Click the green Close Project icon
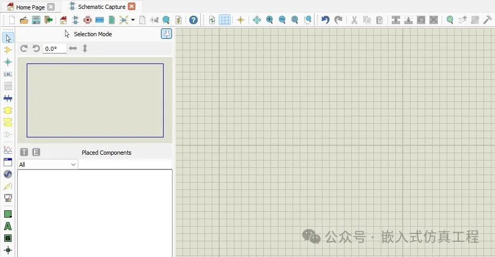 (x=49, y=20)
